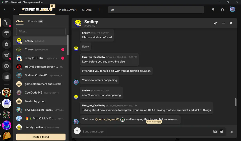Focus the search bar showing #9
The image size is (241, 141).
tap(156, 10)
